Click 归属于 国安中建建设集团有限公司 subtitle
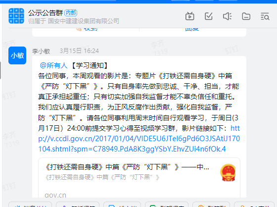Screen dimensions: 277x207 point(74,21)
